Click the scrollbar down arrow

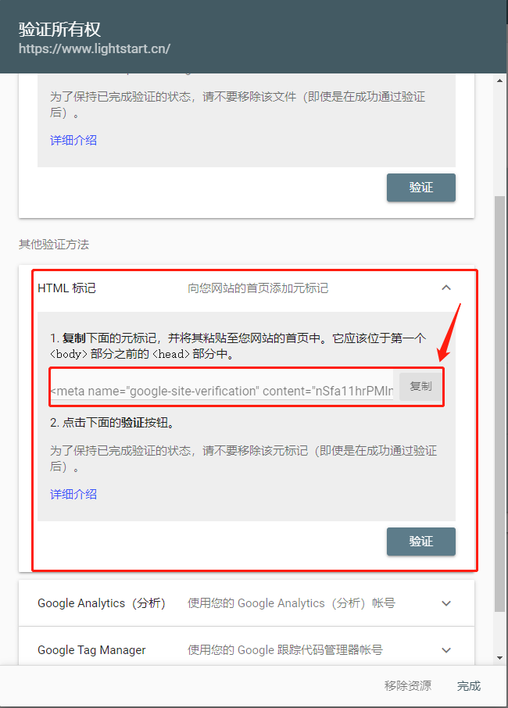499,658
